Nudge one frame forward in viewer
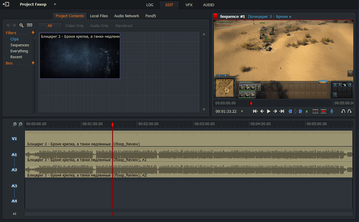The image size is (359, 222). tap(275, 111)
